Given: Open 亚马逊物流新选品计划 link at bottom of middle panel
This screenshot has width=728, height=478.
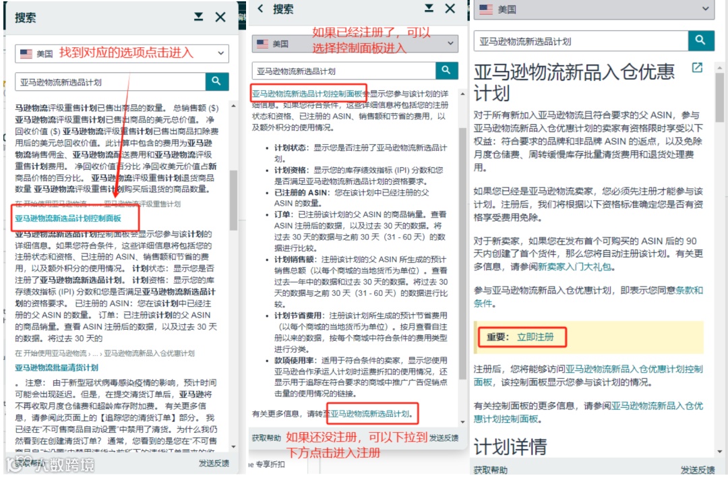Looking at the screenshot, I should [369, 413].
